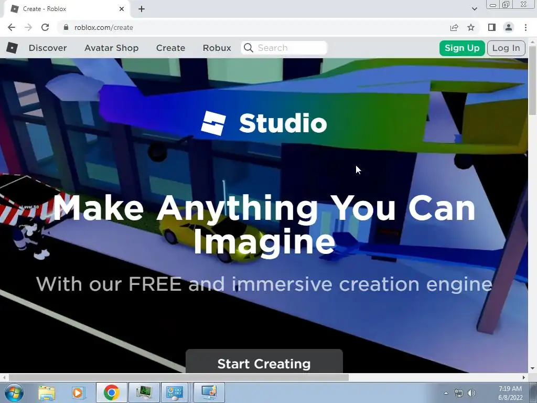Image resolution: width=537 pixels, height=403 pixels.
Task: Bookmark this page with the star icon
Action: [471, 27]
